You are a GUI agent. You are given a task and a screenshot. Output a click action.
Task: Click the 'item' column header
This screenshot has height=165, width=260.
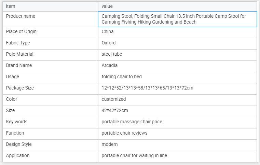(x=11, y=6)
